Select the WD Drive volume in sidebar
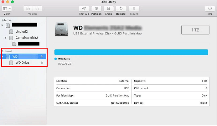The image size is (217, 126). 22,63
